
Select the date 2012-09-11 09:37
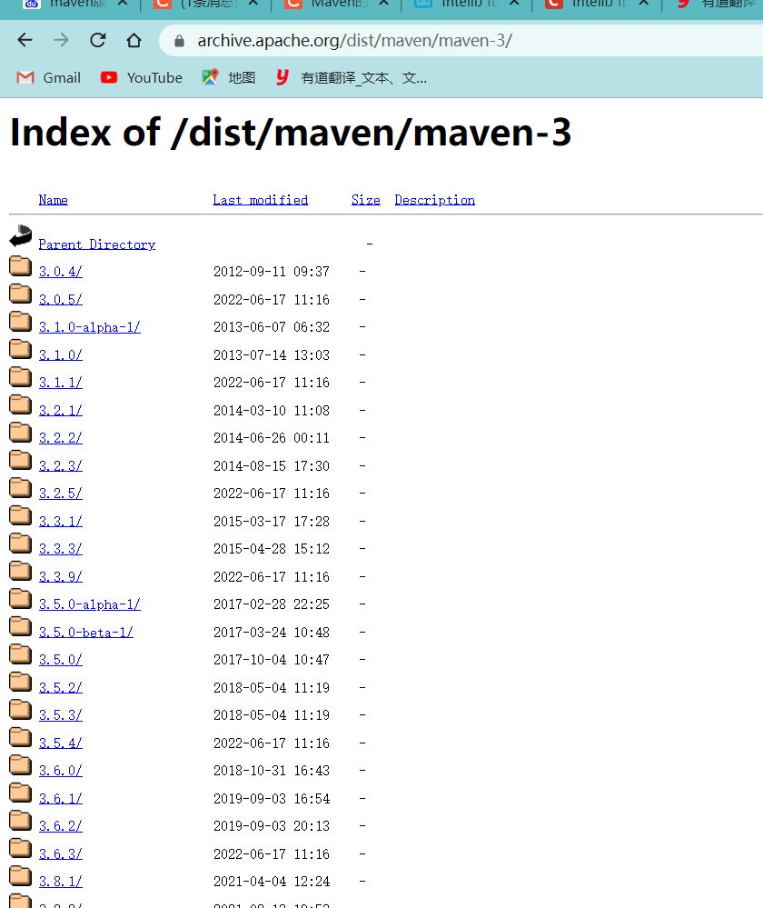point(272,272)
